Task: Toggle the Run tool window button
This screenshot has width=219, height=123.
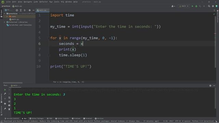Action: (x=24, y=119)
